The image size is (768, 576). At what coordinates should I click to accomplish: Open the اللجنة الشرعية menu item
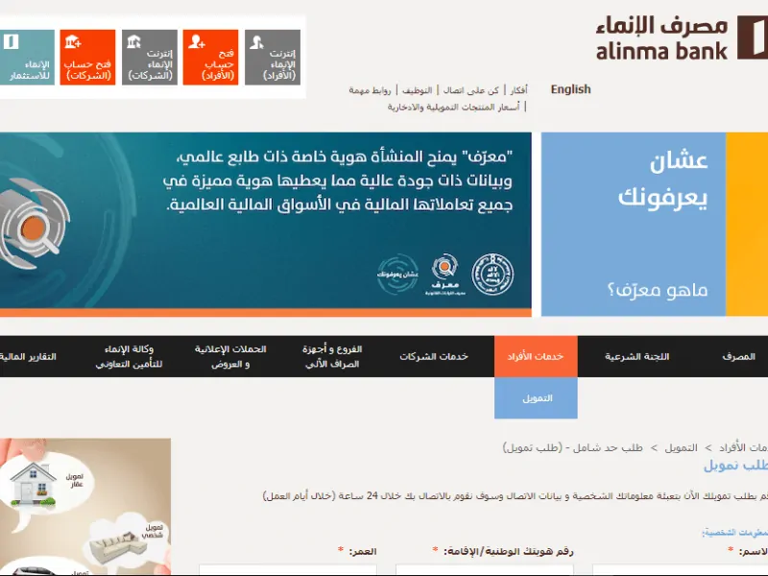tap(636, 356)
